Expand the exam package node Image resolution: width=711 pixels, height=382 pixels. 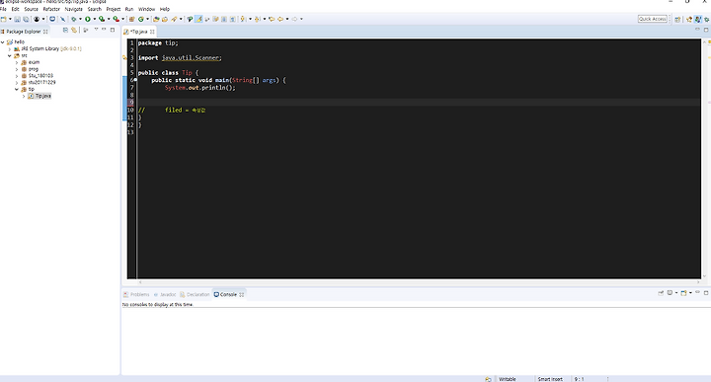17,62
